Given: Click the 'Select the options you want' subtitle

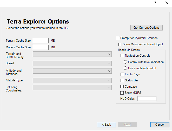Looking at the screenshot, I should (x=38, y=28).
